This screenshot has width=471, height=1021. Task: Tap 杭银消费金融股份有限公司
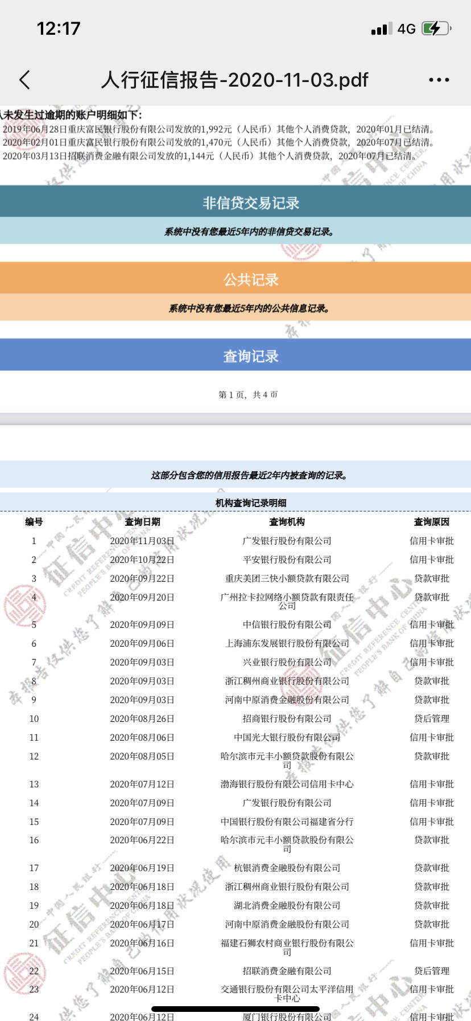pyautogui.click(x=287, y=868)
